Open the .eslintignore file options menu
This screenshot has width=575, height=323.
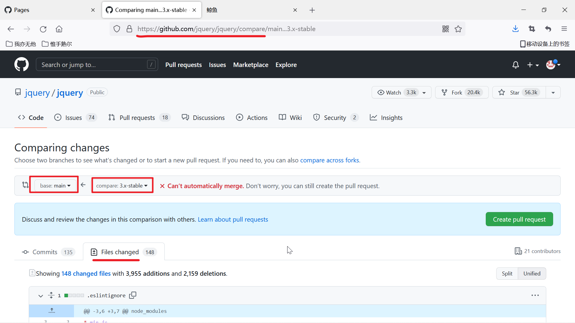535,295
